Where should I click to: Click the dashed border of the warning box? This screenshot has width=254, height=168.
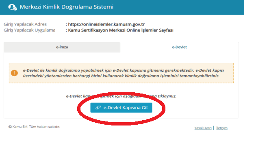click(x=121, y=63)
